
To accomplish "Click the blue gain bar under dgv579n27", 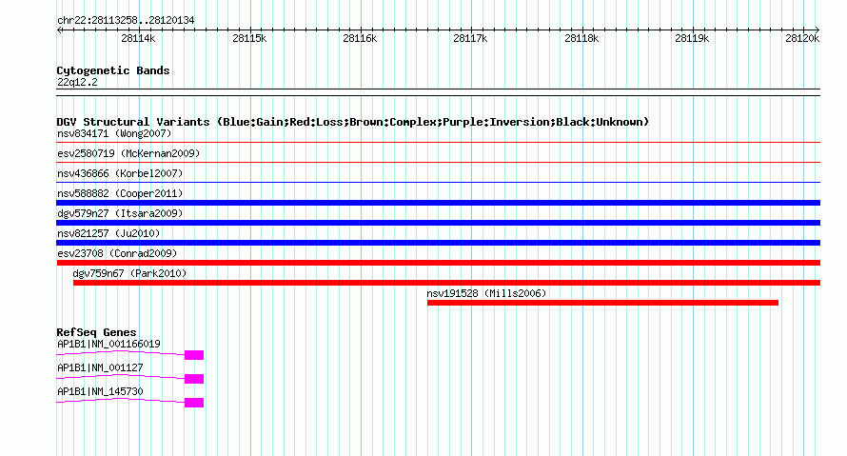I will coord(438,223).
